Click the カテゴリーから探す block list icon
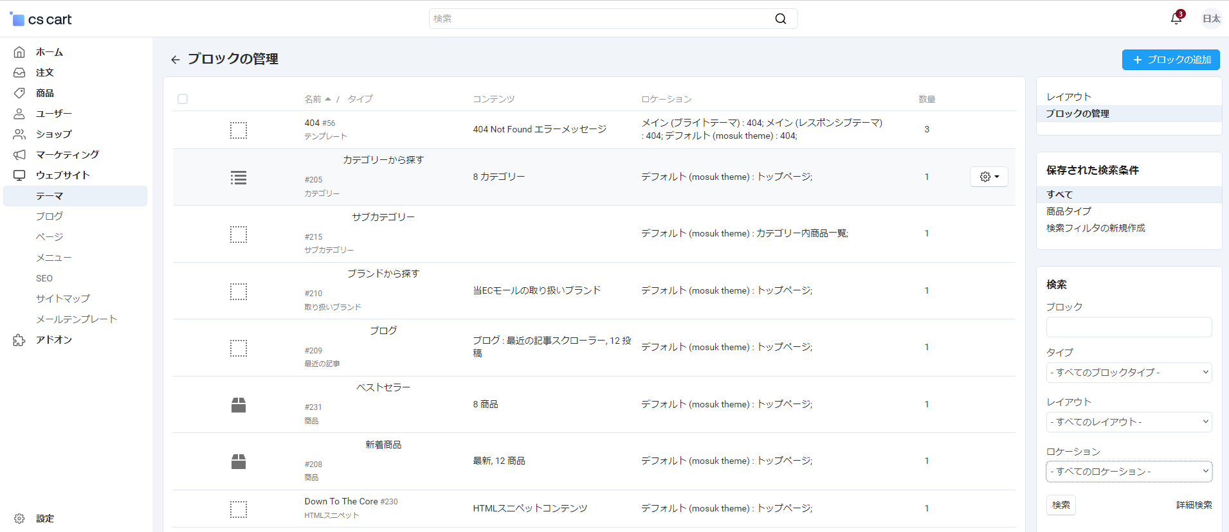The width and height of the screenshot is (1229, 532). point(239,178)
